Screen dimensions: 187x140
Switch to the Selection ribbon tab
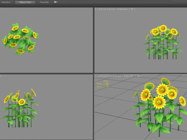click(x=6, y=2)
